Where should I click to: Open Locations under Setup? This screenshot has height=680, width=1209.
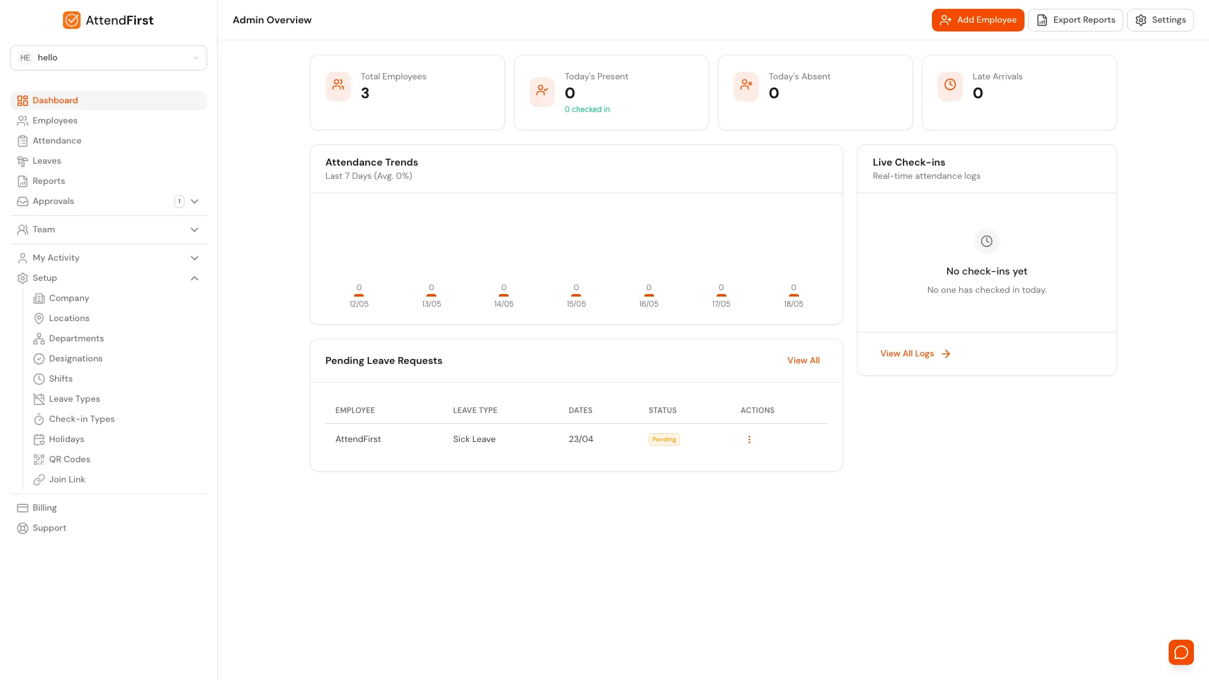click(x=116, y=319)
